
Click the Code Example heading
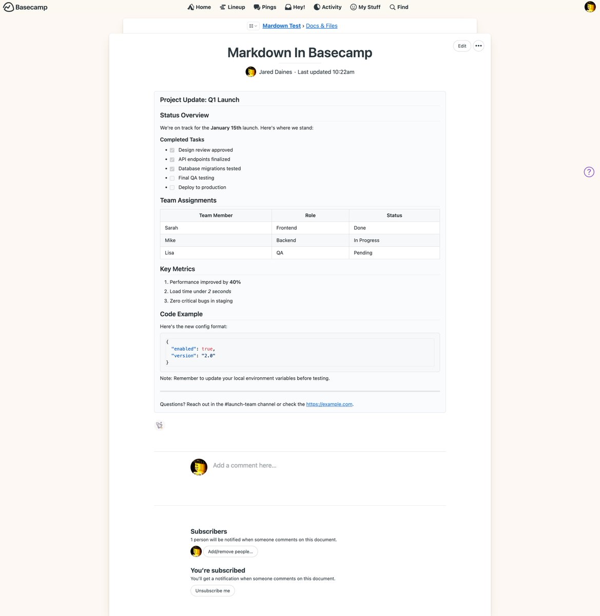point(181,314)
